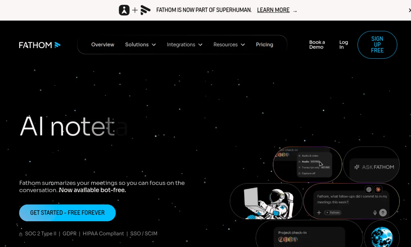Open the Overview nav item
Image resolution: width=411 pixels, height=247 pixels.
(103, 45)
